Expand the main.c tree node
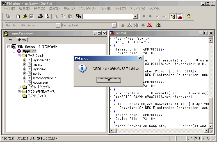Image resolution: width=217 pixels, height=142 pixels. (x=24, y=65)
